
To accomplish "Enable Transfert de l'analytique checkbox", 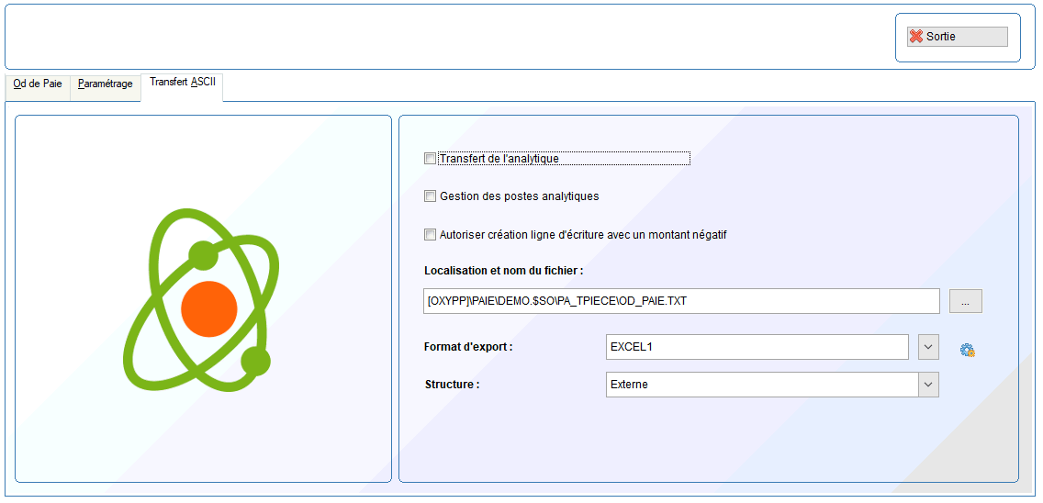I will (x=430, y=159).
